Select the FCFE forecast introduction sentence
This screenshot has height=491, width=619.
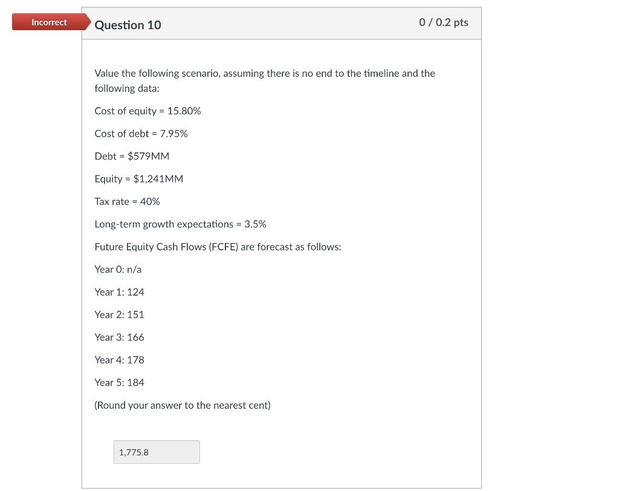click(x=217, y=247)
